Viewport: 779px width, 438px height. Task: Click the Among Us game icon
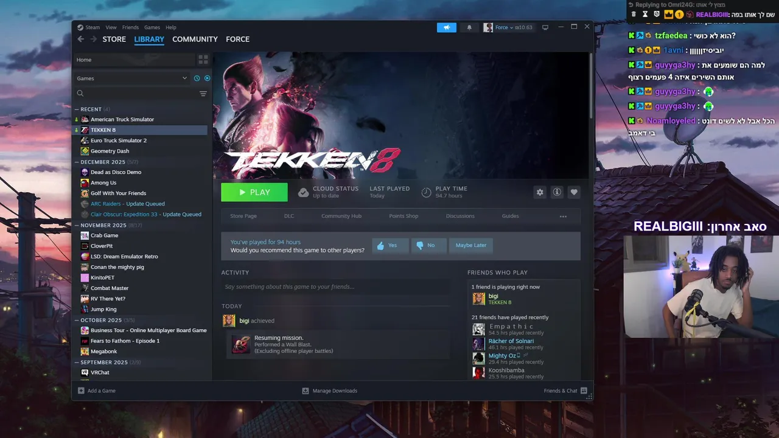[85, 182]
